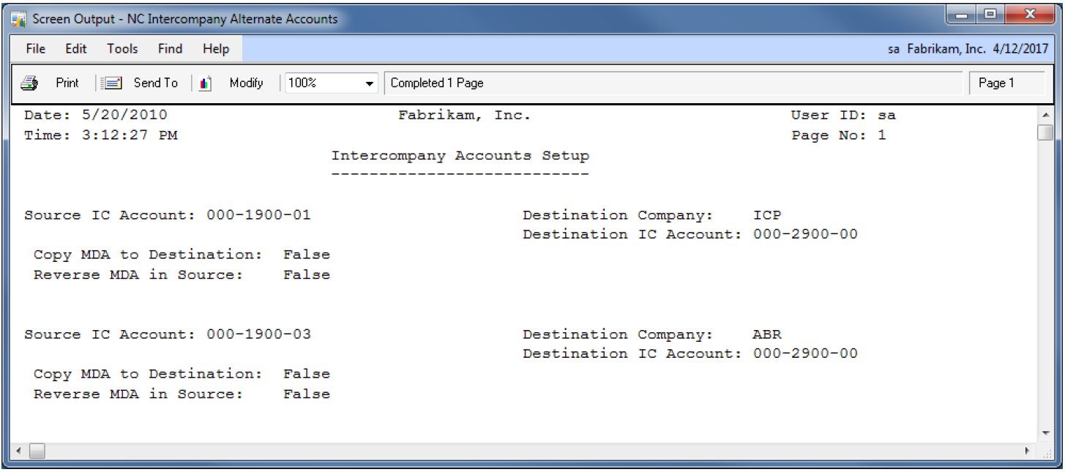
Task: Open the Help menu
Action: pyautogui.click(x=216, y=49)
